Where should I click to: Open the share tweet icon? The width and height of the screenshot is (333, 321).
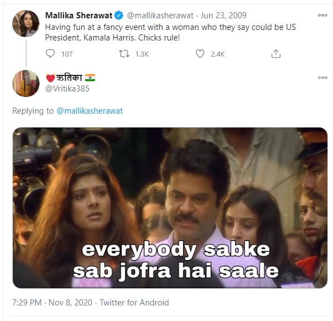pyautogui.click(x=276, y=54)
